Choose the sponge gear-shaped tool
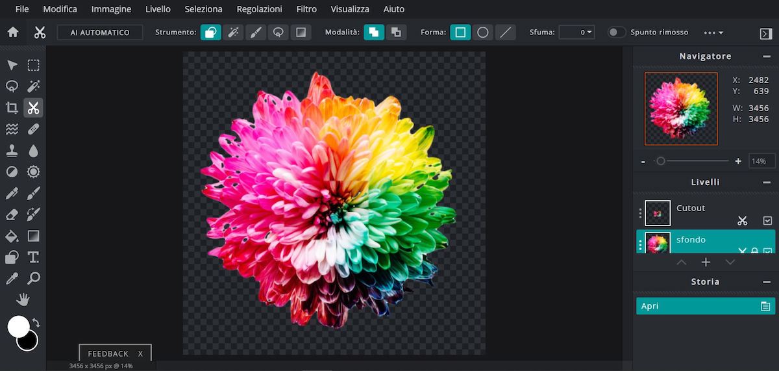 (x=33, y=172)
